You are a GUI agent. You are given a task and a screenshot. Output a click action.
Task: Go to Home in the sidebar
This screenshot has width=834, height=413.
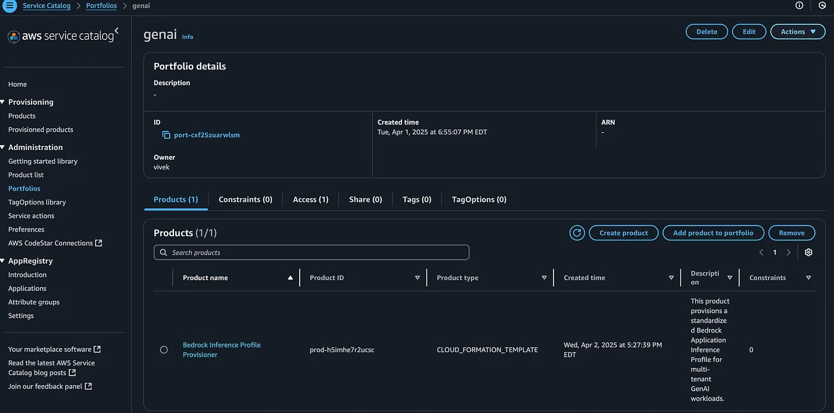point(17,85)
